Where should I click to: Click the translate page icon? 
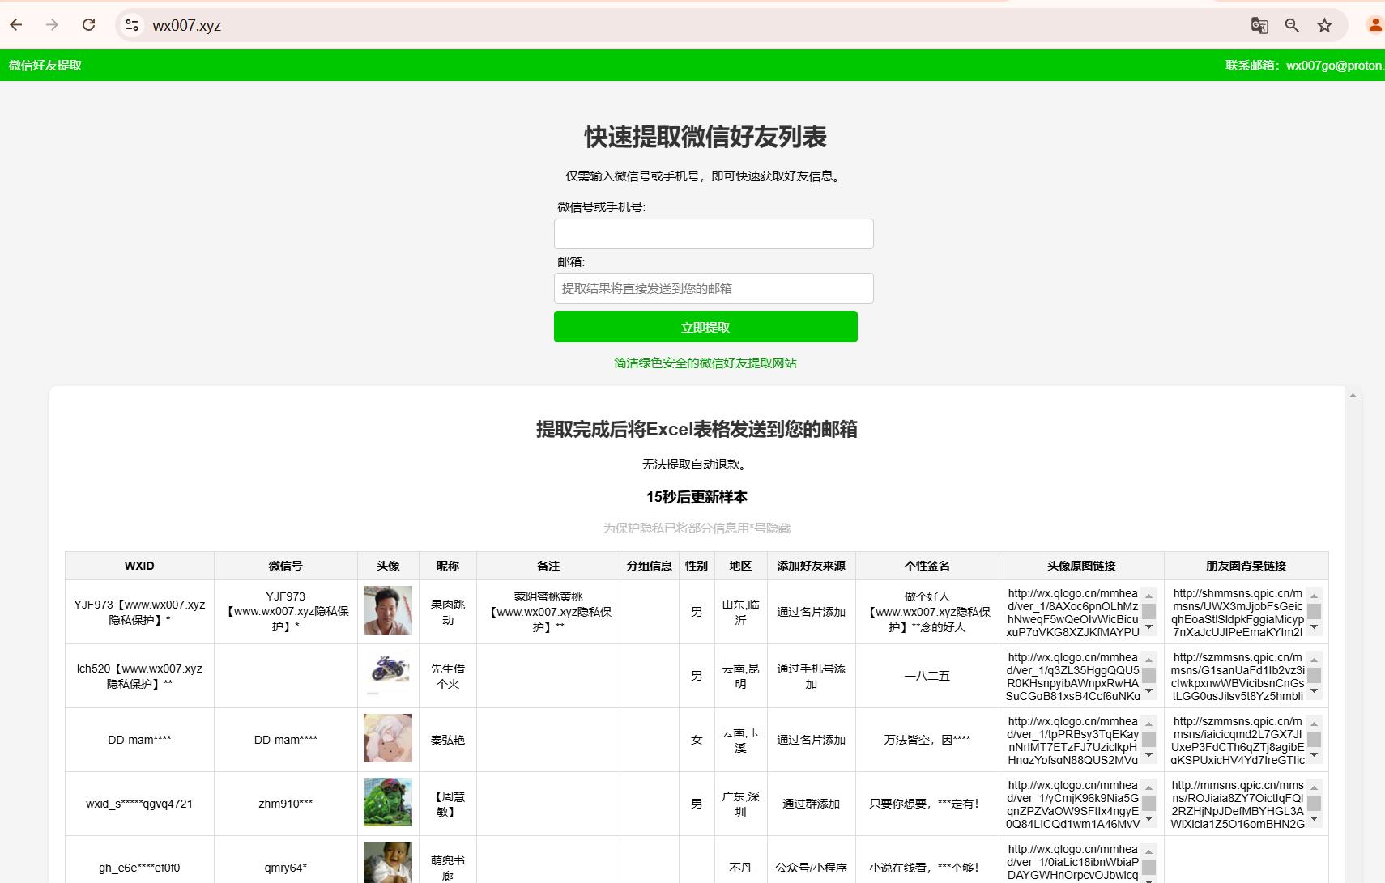coord(1259,25)
